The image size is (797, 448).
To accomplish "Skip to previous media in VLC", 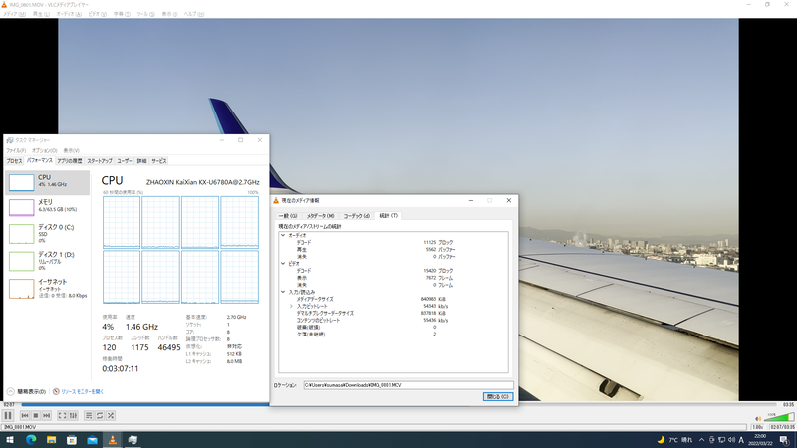I will coord(24,415).
